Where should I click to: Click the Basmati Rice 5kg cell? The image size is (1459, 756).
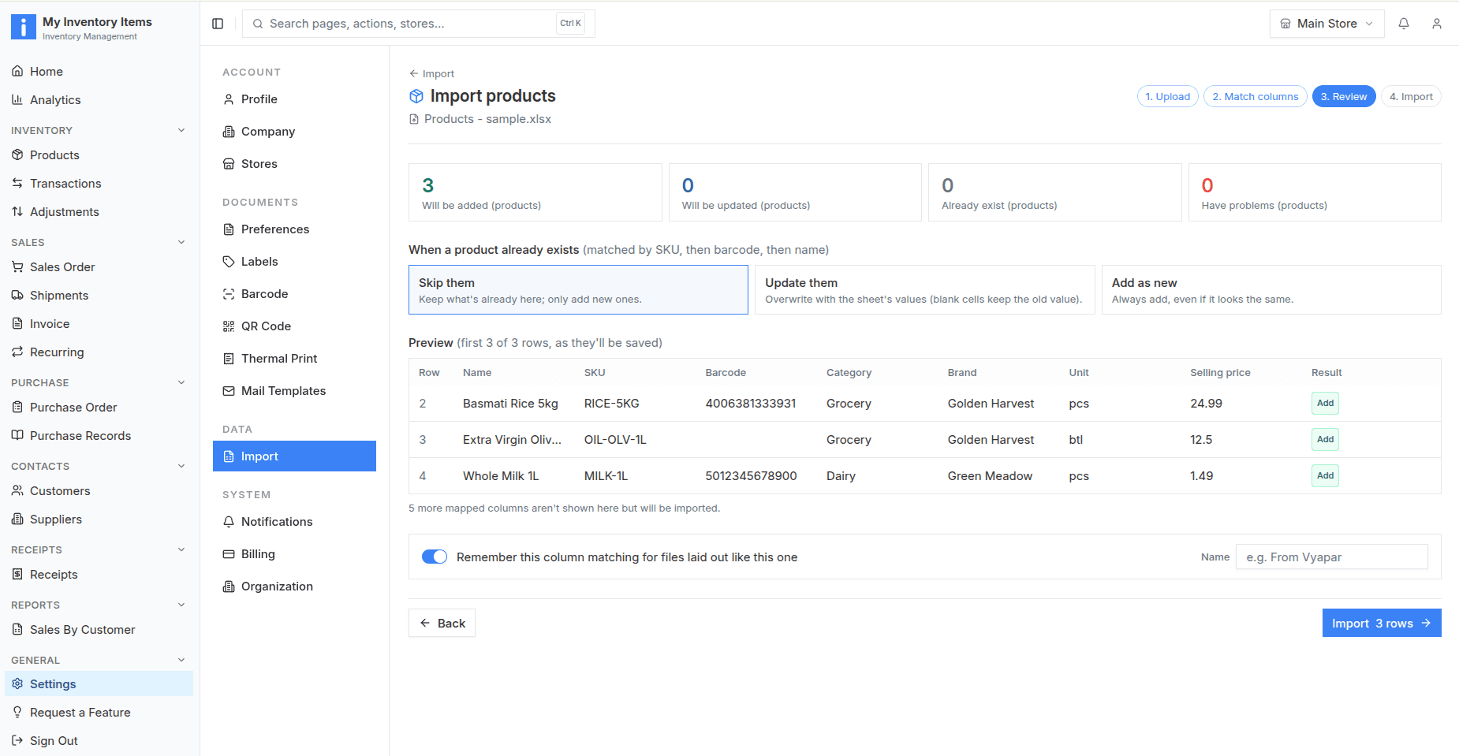click(x=510, y=403)
